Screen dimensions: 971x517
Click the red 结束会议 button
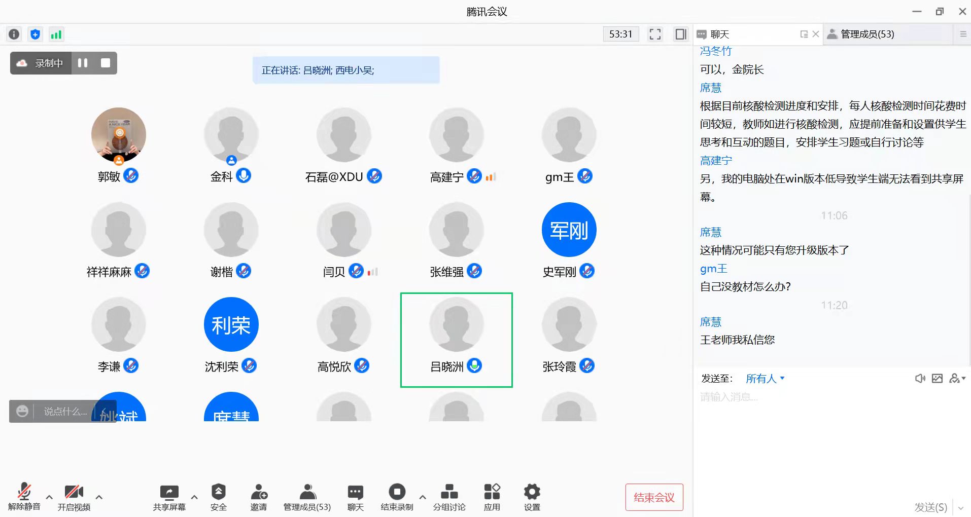coord(654,497)
